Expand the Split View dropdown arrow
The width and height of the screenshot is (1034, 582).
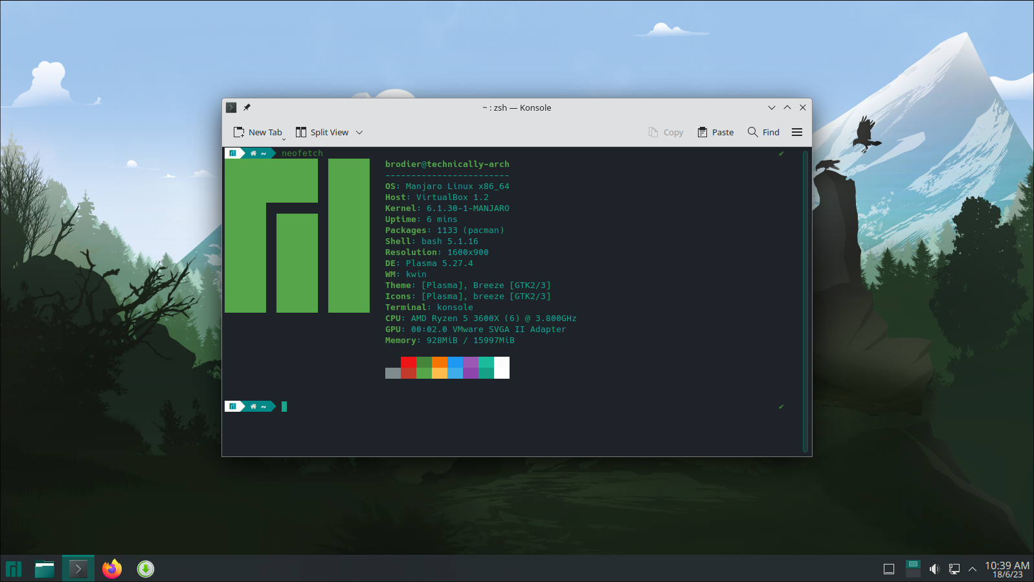[x=359, y=132]
